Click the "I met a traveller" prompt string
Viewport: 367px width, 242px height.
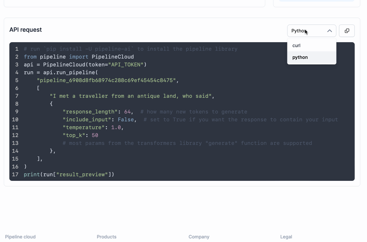(131, 96)
